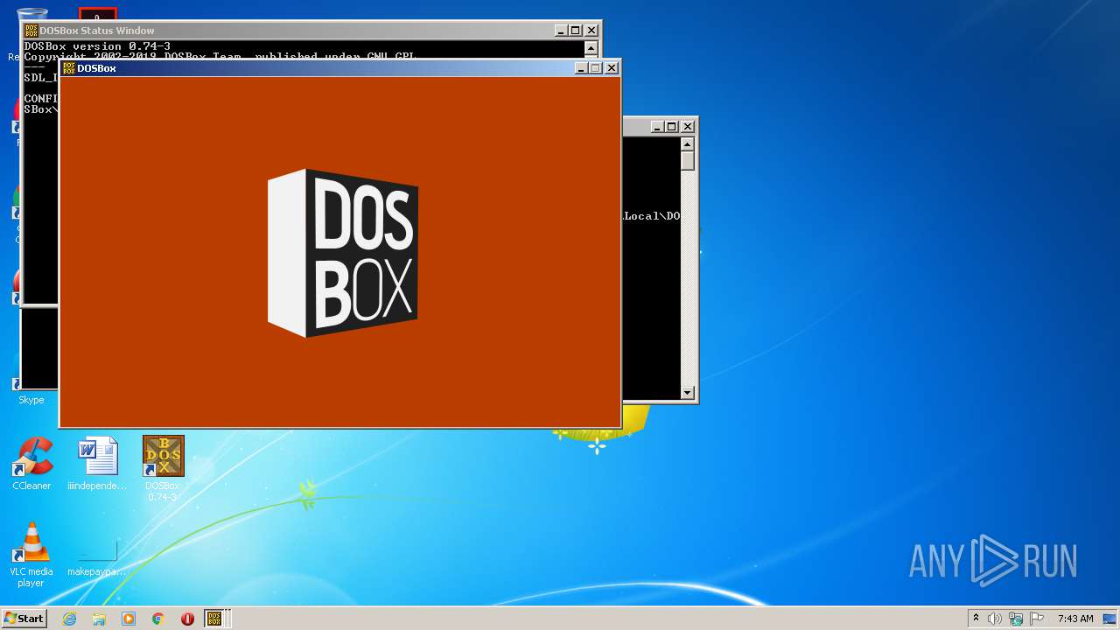Open Internet Explorer from the taskbar

(x=69, y=619)
